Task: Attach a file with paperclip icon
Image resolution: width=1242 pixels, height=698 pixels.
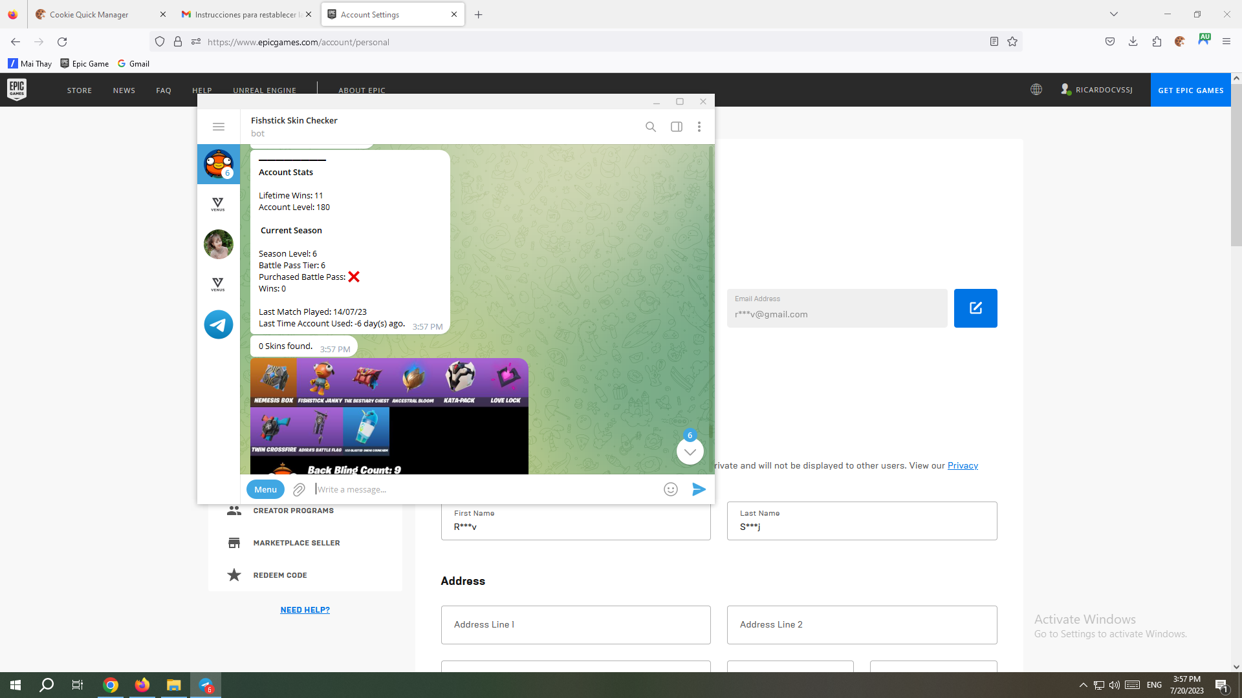Action: click(x=299, y=490)
